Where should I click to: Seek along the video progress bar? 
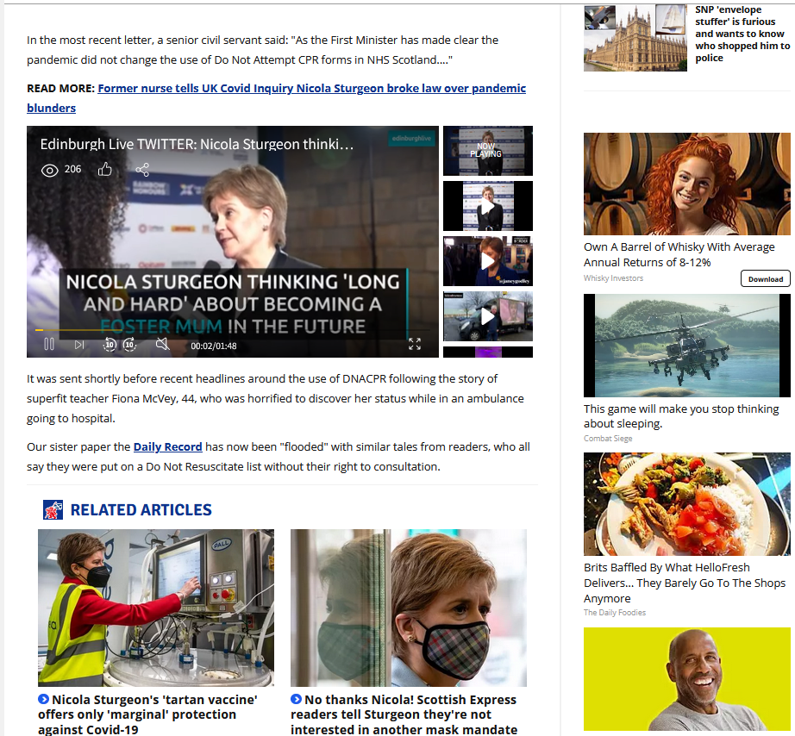pos(233,330)
